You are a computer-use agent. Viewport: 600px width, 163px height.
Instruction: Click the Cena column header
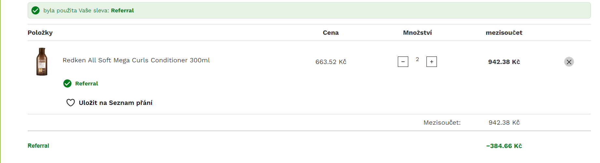click(331, 32)
